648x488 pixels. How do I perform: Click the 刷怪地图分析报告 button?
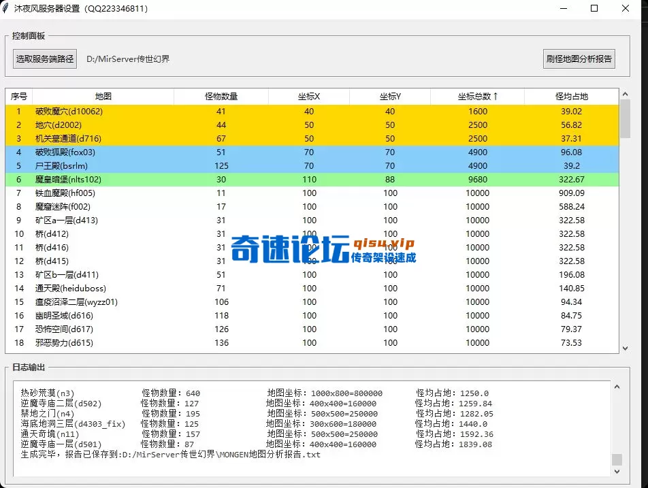click(x=579, y=59)
